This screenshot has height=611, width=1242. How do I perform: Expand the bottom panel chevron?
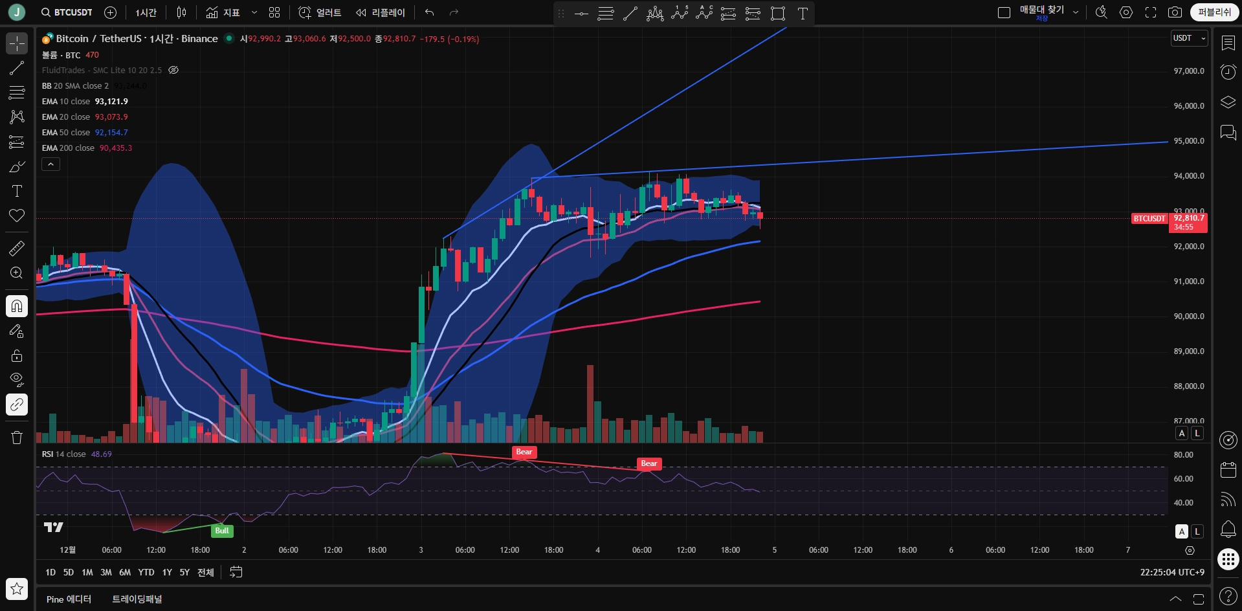(x=1175, y=599)
